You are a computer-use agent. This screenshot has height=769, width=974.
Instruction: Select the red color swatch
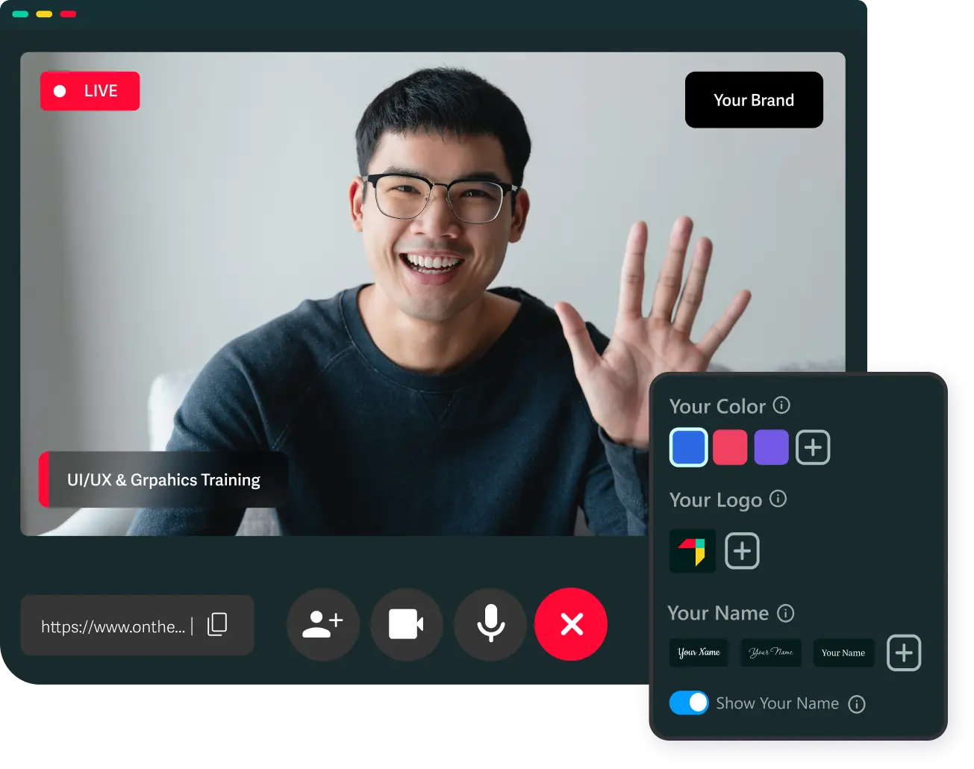[730, 446]
